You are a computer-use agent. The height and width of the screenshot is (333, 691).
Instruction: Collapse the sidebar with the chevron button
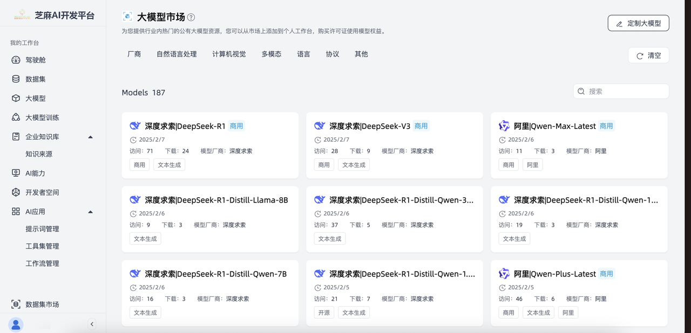[x=92, y=324]
